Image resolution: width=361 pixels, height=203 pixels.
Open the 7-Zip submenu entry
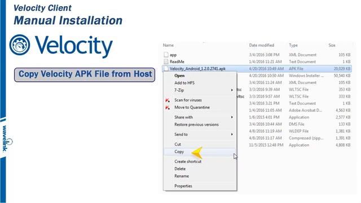coord(179,90)
